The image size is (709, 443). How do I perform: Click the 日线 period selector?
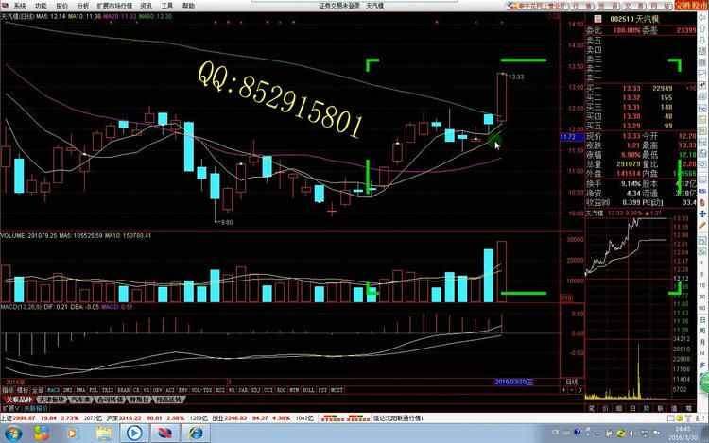(x=570, y=382)
